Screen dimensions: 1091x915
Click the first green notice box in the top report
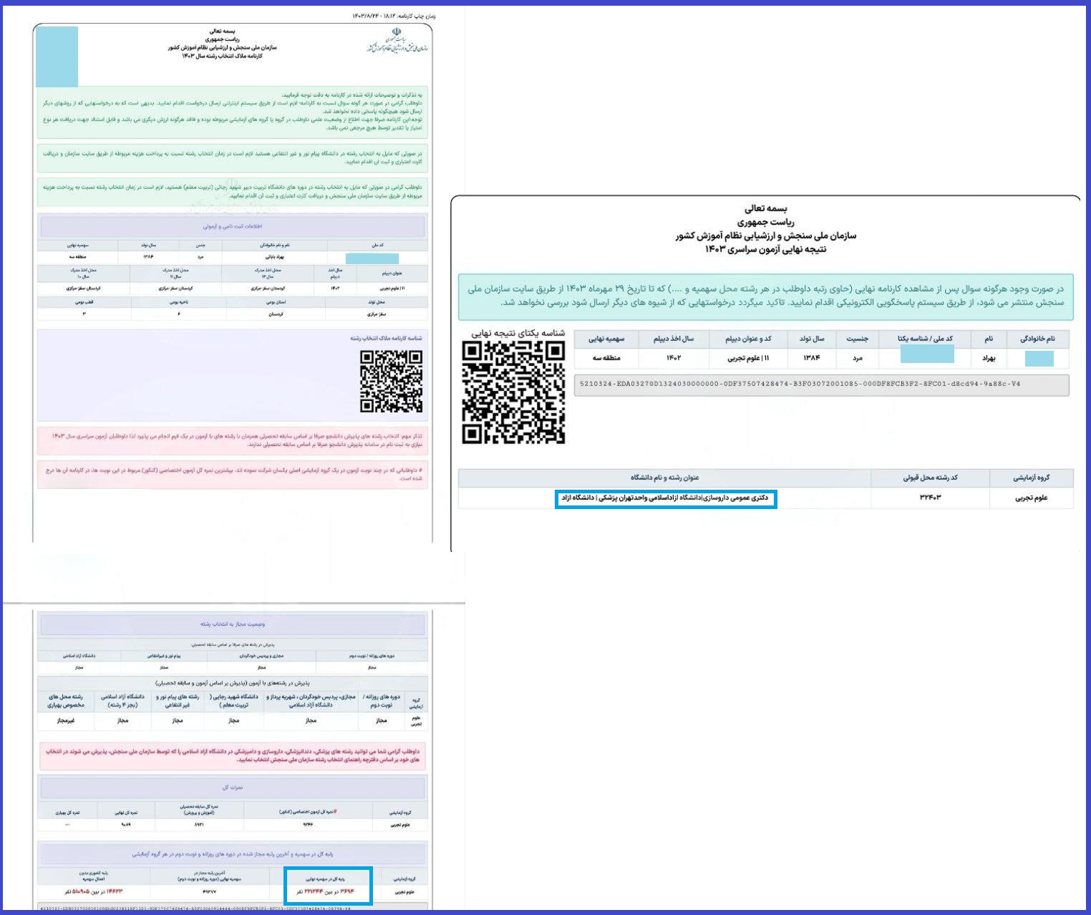coord(232,112)
